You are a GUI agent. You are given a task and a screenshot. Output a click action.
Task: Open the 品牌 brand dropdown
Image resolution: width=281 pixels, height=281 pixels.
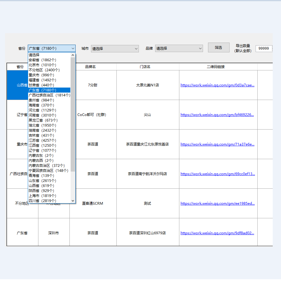(x=179, y=49)
